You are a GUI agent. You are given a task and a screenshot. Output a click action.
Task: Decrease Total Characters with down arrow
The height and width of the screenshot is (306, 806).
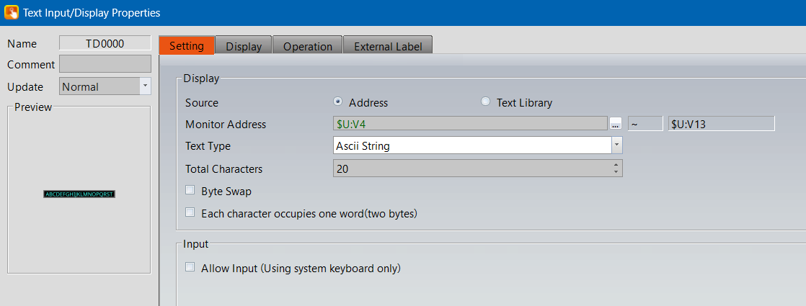[x=616, y=171]
